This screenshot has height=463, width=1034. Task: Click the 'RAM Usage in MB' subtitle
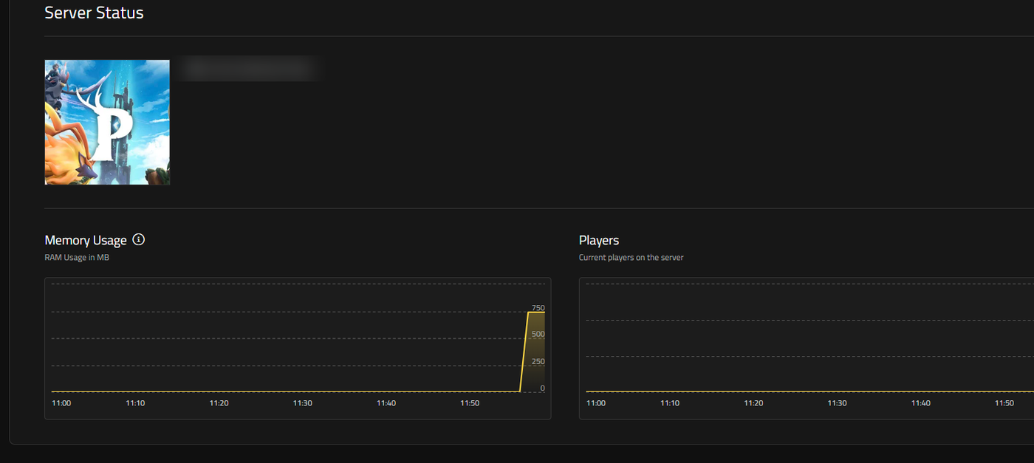pyautogui.click(x=77, y=258)
